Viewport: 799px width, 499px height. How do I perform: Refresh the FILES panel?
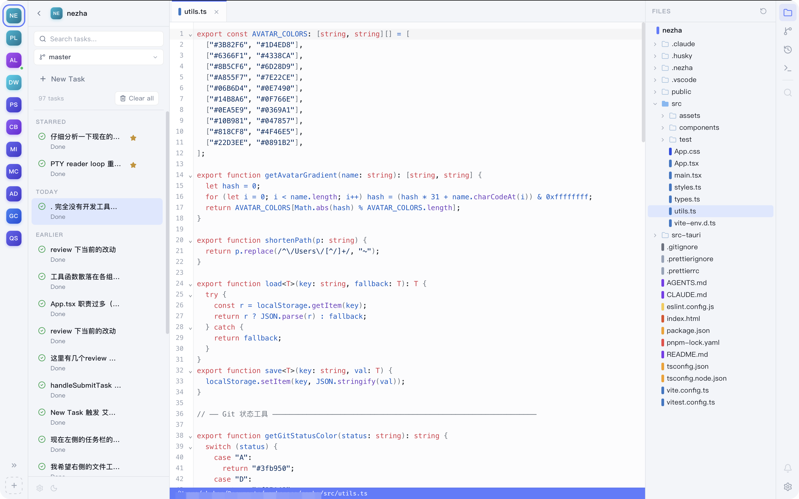click(x=763, y=11)
